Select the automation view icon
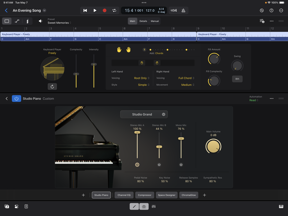The height and width of the screenshot is (216, 288). 17,21
